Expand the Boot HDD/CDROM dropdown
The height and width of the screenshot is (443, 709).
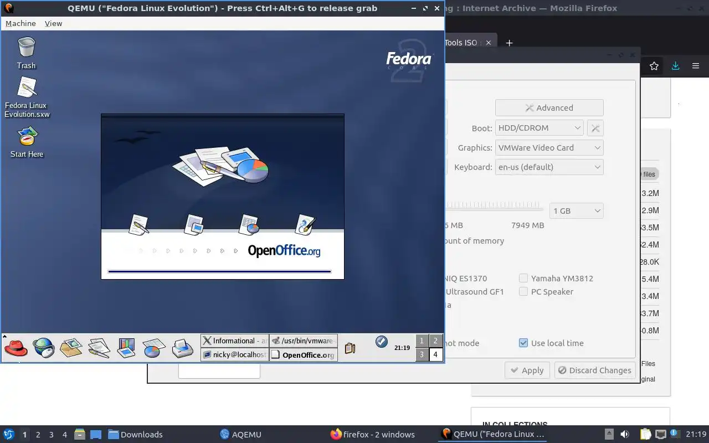pyautogui.click(x=539, y=128)
